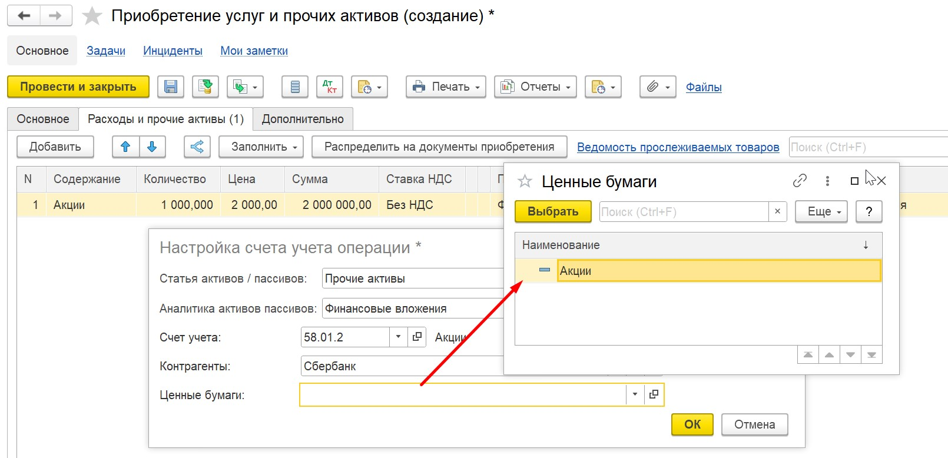The image size is (948, 458).
Task: Go back with the left arrow button
Action: pyautogui.click(x=24, y=16)
